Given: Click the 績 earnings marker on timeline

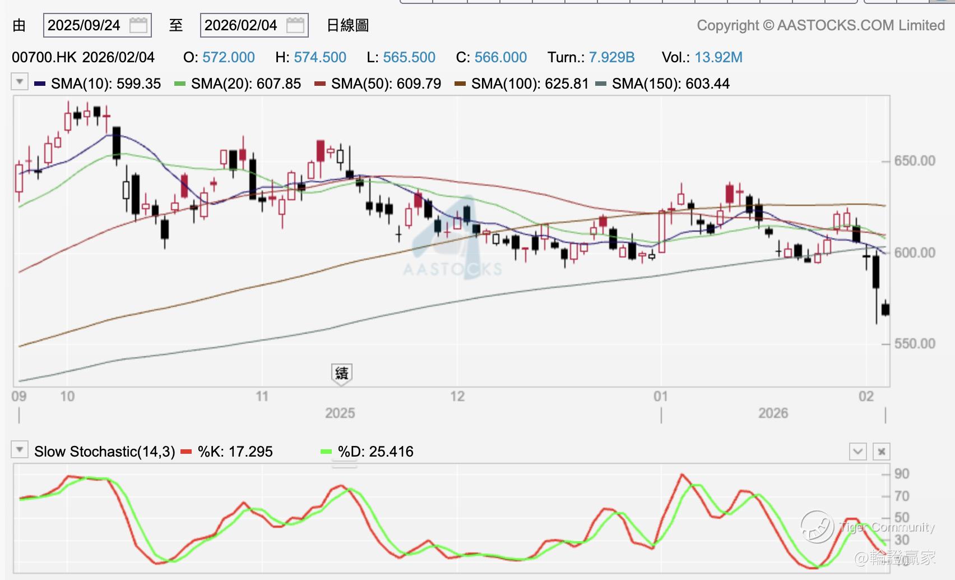Looking at the screenshot, I should pos(341,373).
